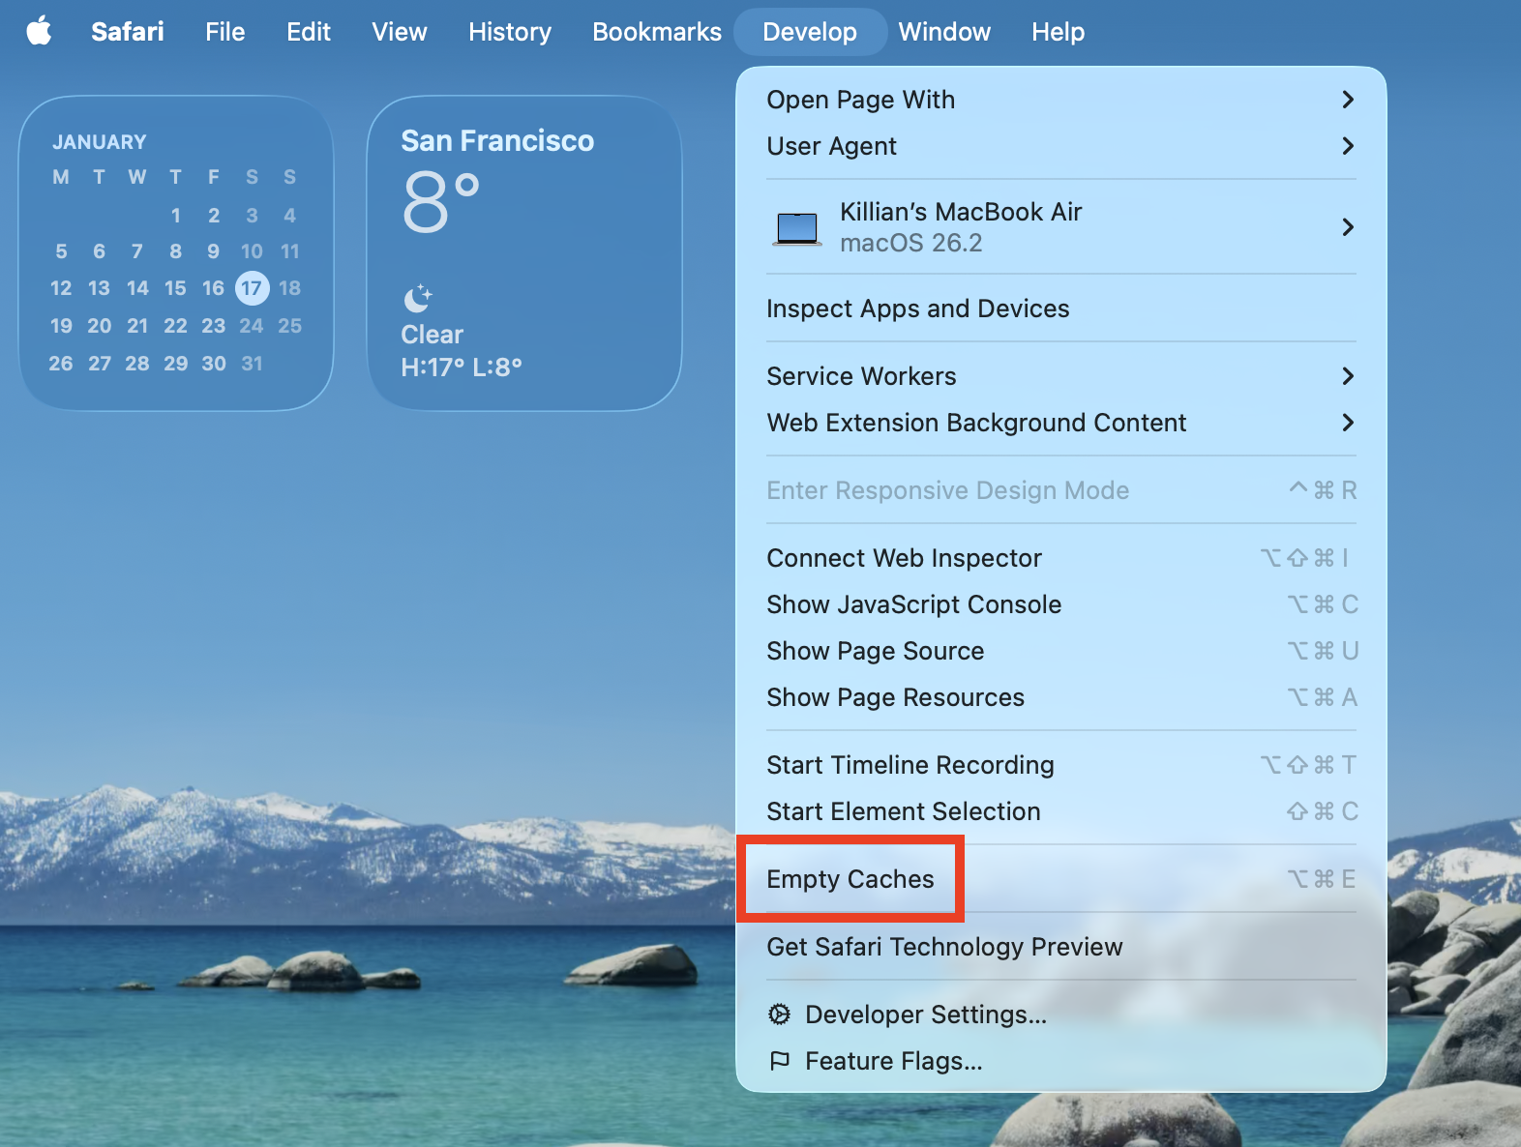The image size is (1521, 1147).
Task: Open the File menu
Action: click(x=224, y=32)
